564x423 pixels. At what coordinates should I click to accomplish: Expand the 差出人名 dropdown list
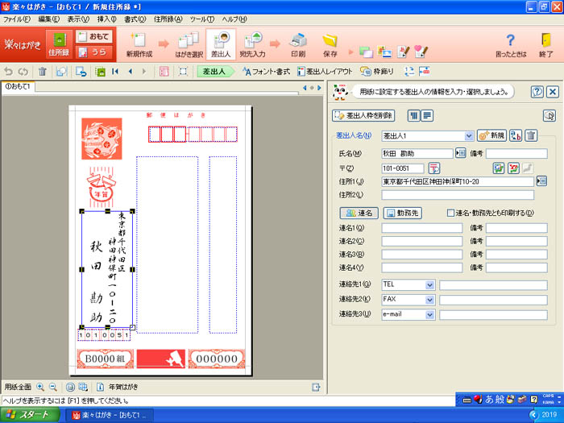[x=469, y=136]
